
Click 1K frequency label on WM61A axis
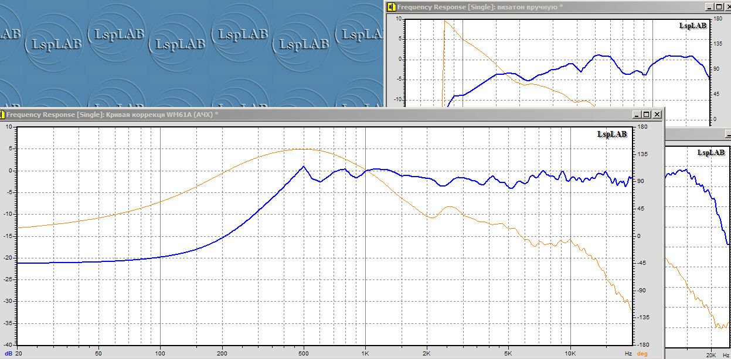tap(365, 354)
